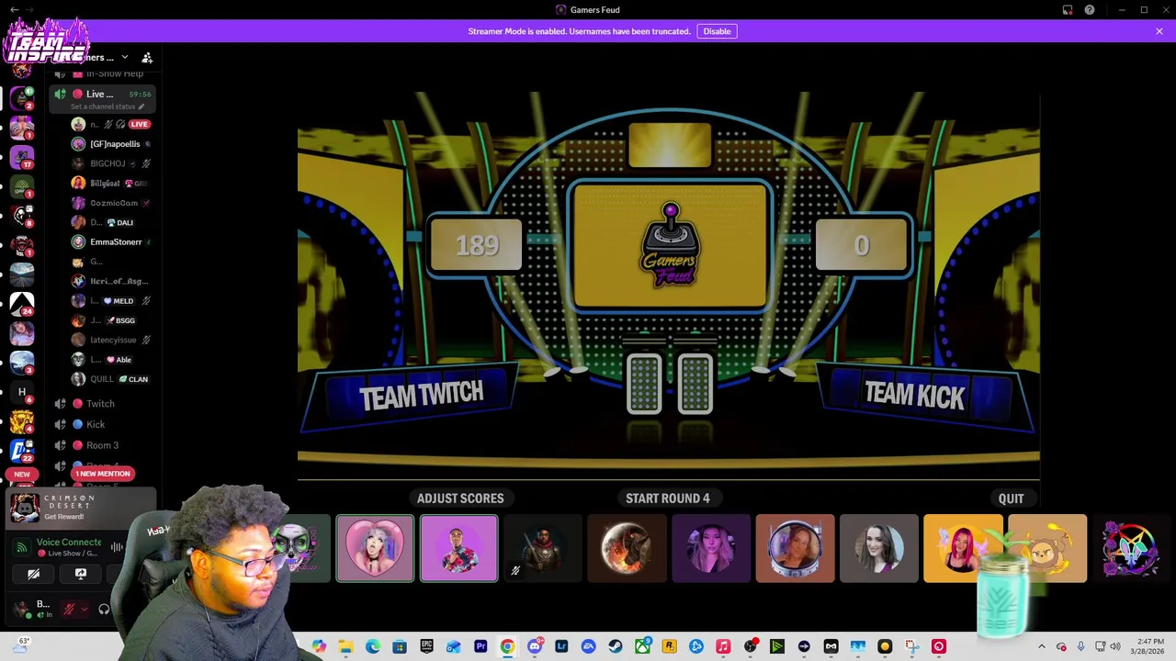Image resolution: width=1176 pixels, height=661 pixels.
Task: Start round 4 of Gamers Feud
Action: tap(668, 499)
